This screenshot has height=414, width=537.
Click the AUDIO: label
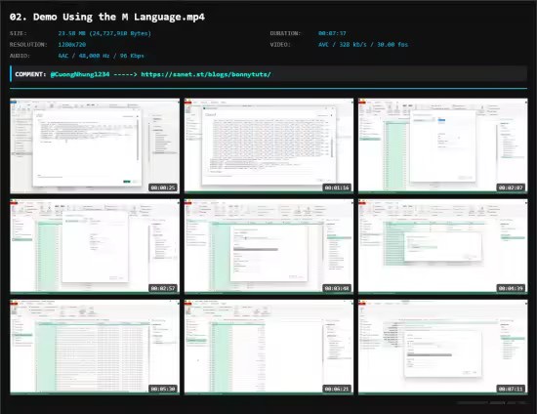[x=20, y=56]
